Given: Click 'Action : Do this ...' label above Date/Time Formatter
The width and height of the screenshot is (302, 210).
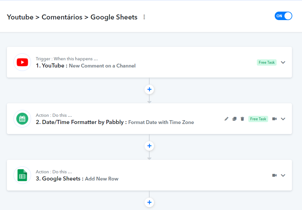Looking at the screenshot, I should click(x=54, y=115).
